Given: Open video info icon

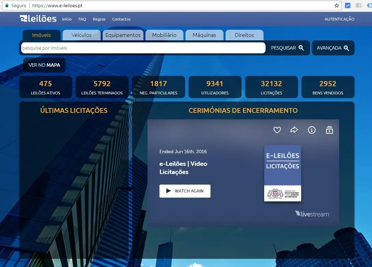Looking at the screenshot, I should pyautogui.click(x=311, y=130).
